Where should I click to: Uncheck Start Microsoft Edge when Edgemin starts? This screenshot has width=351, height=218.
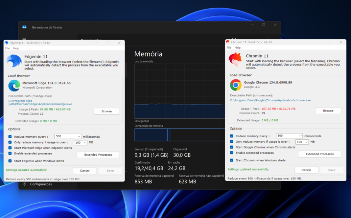point(10,148)
